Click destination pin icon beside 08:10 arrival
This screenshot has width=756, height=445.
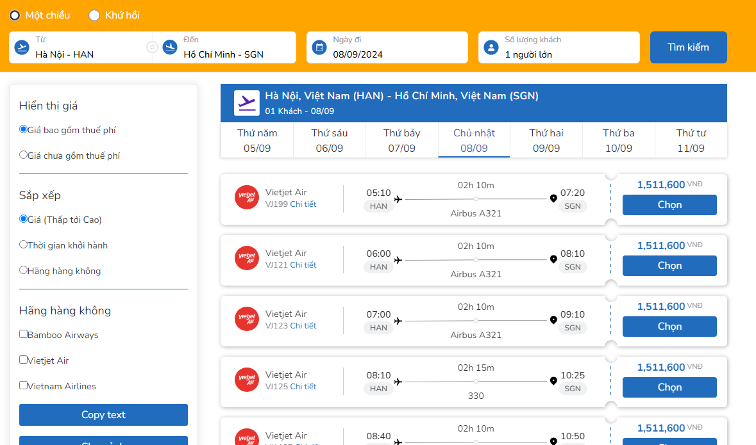tap(553, 259)
